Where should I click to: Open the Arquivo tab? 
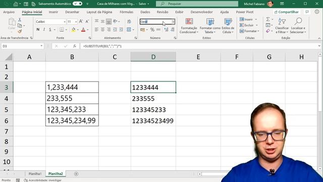[x=9, y=12]
